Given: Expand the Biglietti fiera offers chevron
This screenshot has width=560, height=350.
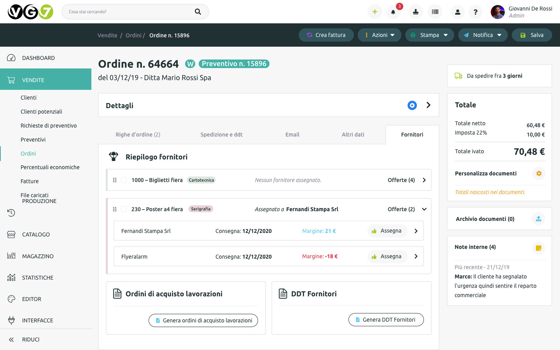Looking at the screenshot, I should coord(424,180).
